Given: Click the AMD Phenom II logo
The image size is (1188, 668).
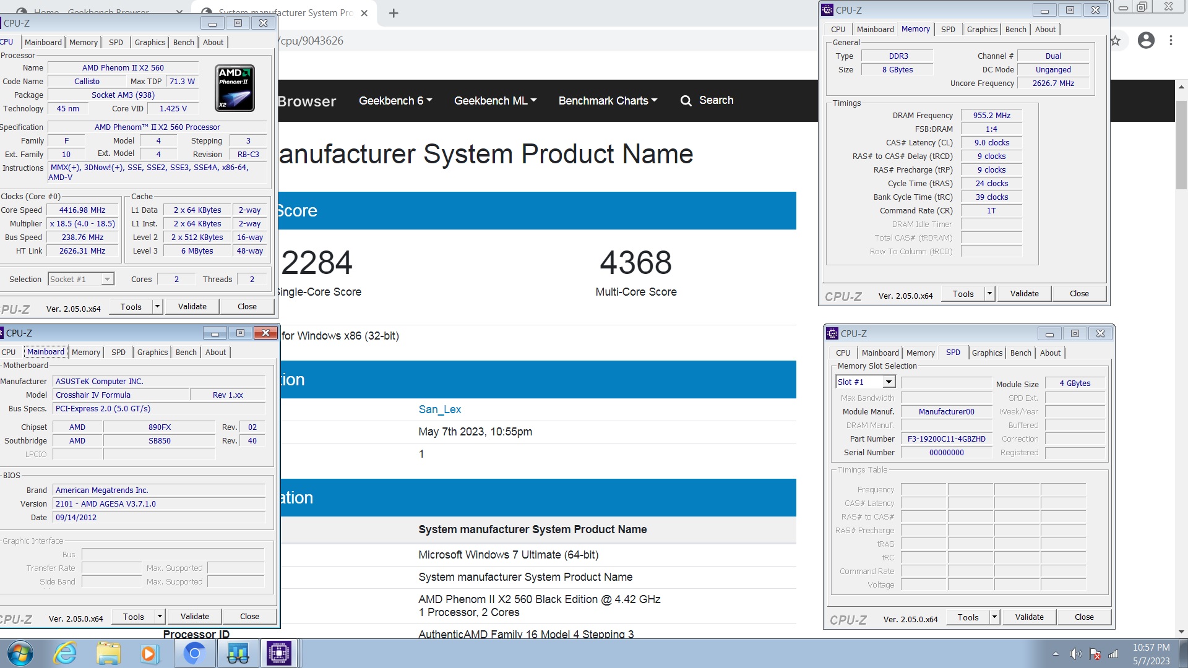Looking at the screenshot, I should coord(235,88).
